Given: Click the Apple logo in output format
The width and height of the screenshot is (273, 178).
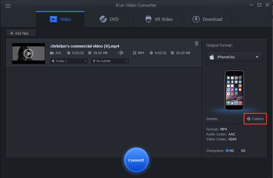Looking at the screenshot, I should pyautogui.click(x=212, y=57).
